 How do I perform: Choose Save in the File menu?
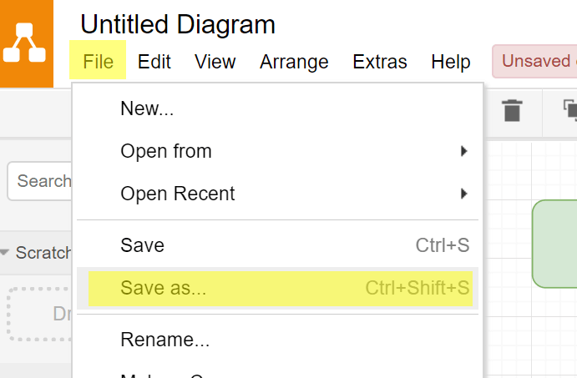click(x=142, y=245)
